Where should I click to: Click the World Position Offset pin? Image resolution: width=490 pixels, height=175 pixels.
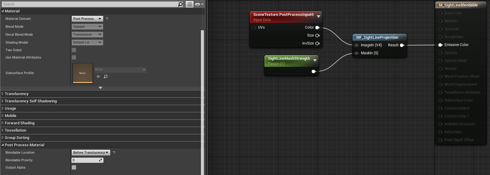(x=440, y=77)
